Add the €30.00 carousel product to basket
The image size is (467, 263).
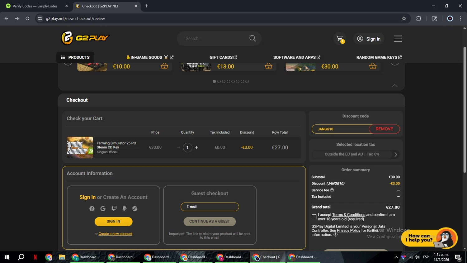[373, 66]
